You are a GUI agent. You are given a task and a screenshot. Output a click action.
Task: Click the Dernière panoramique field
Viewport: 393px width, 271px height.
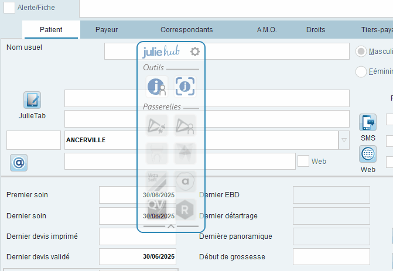tap(332, 236)
